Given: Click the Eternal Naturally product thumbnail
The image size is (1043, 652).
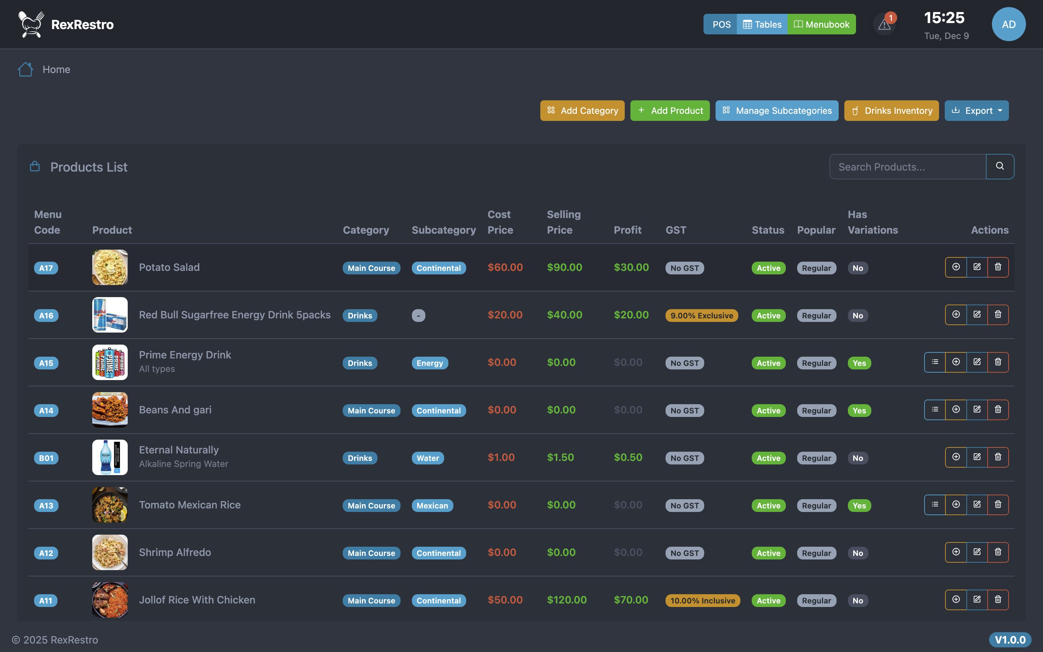Looking at the screenshot, I should click(x=110, y=457).
